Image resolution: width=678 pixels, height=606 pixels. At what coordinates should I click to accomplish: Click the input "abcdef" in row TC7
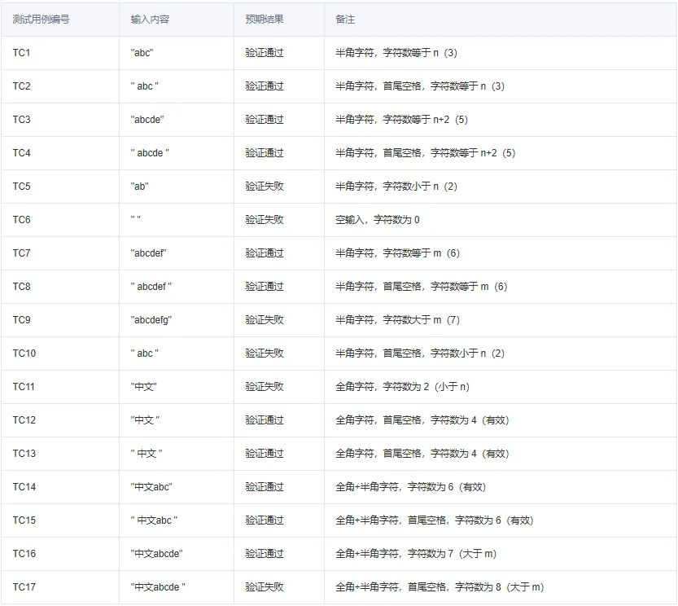click(149, 253)
